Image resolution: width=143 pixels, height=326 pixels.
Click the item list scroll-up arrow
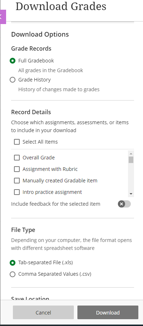point(131,154)
